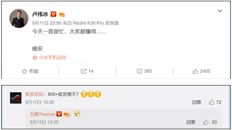Open the 小米手机动态 topic link
Viewport: 232px width, 130px height.
pos(52,57)
